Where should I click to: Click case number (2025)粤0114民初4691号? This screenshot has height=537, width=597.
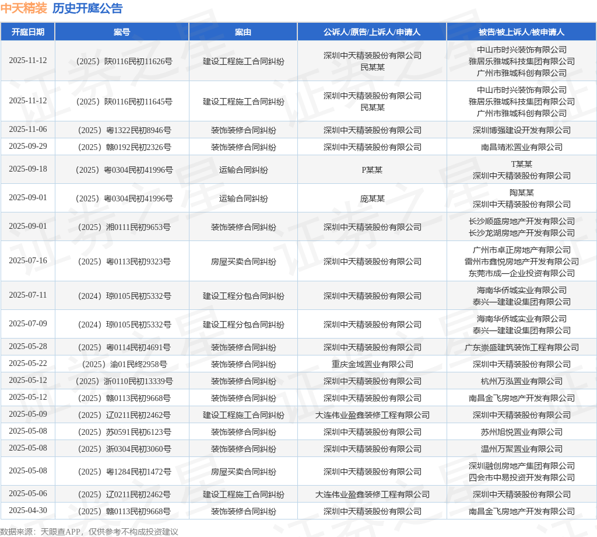[124, 347]
